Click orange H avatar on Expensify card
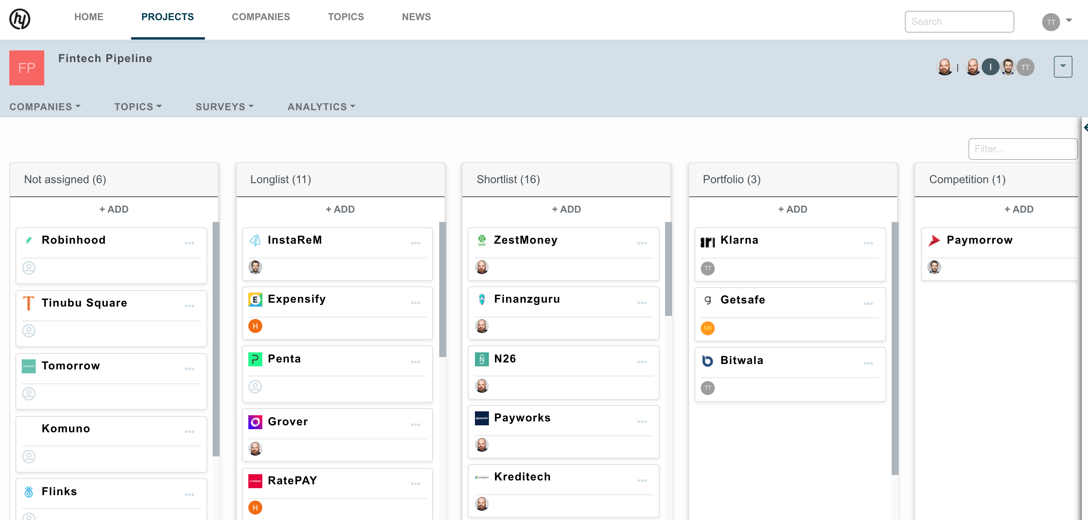1088x520 pixels. (x=255, y=326)
